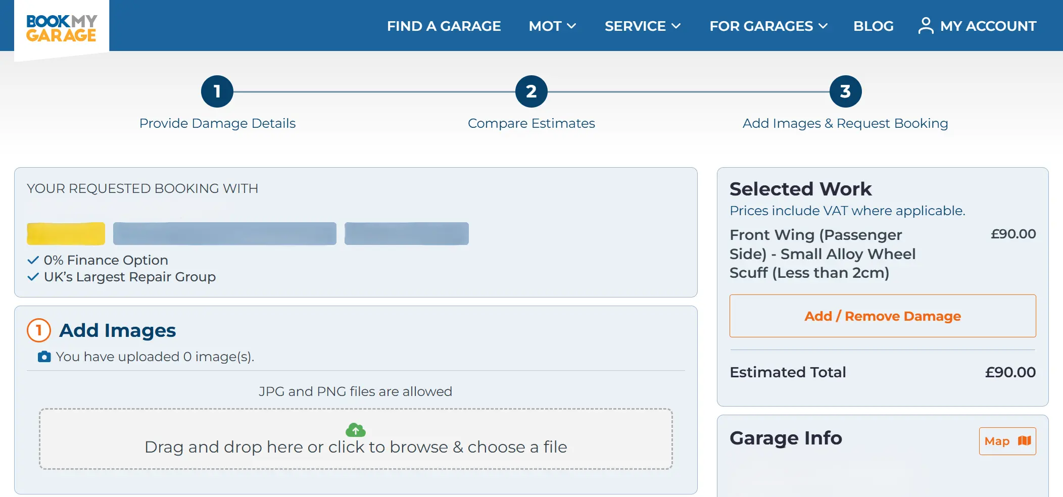Click the checkmark beside '0% Finance Option'
This screenshot has height=497, width=1063.
pyautogui.click(x=32, y=260)
